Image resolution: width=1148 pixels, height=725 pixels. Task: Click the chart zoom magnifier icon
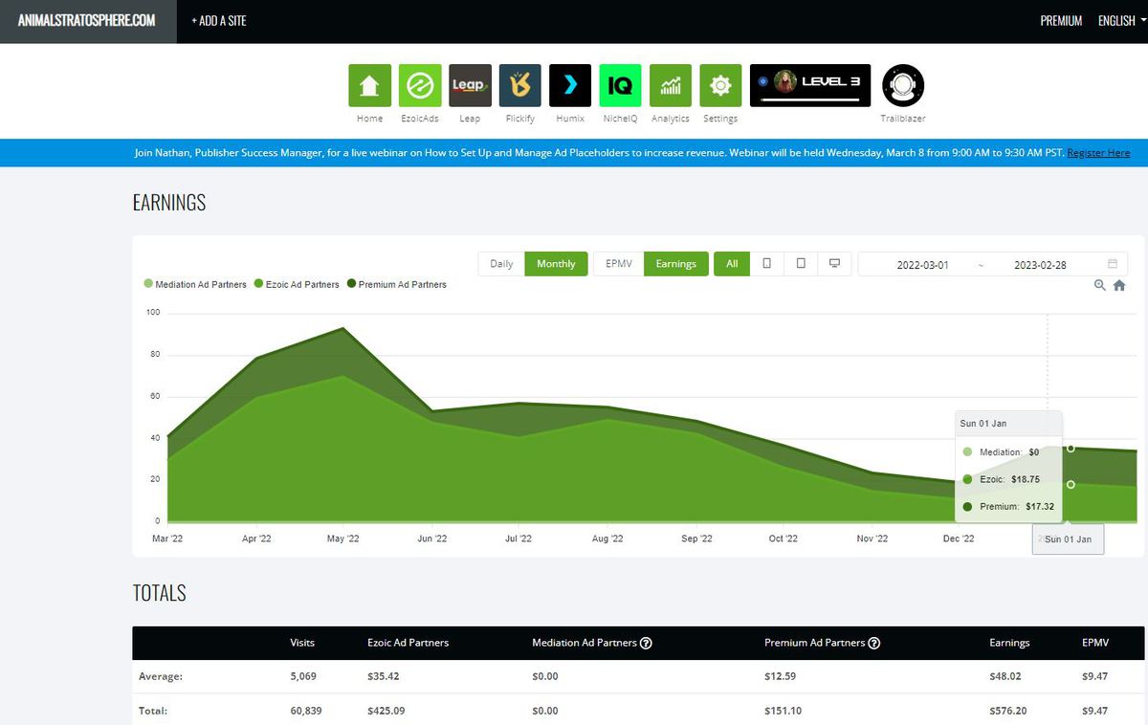point(1100,285)
